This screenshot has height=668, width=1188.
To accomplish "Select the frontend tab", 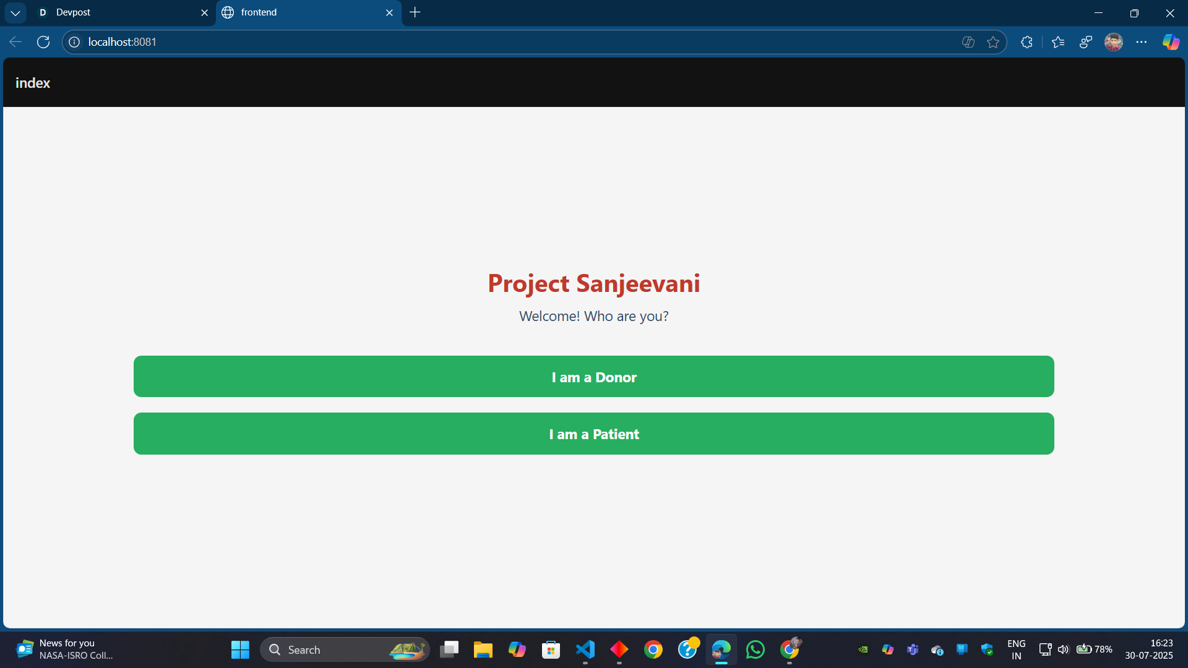I will [297, 12].
